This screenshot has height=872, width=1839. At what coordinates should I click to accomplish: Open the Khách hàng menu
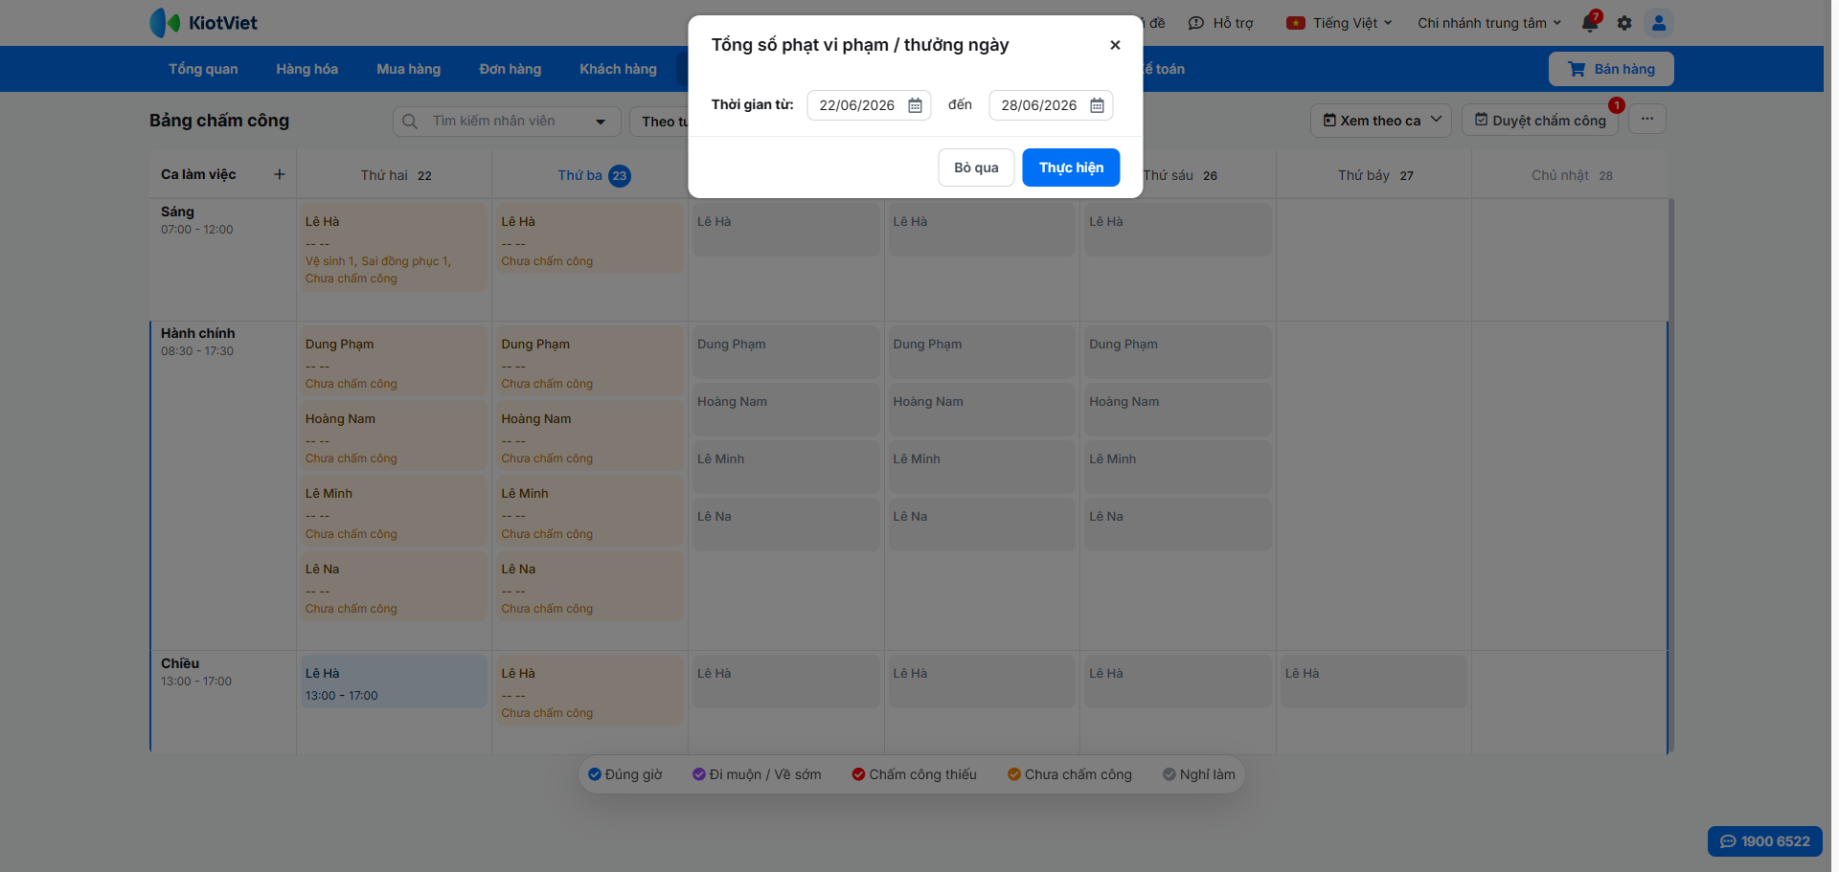pyautogui.click(x=618, y=69)
